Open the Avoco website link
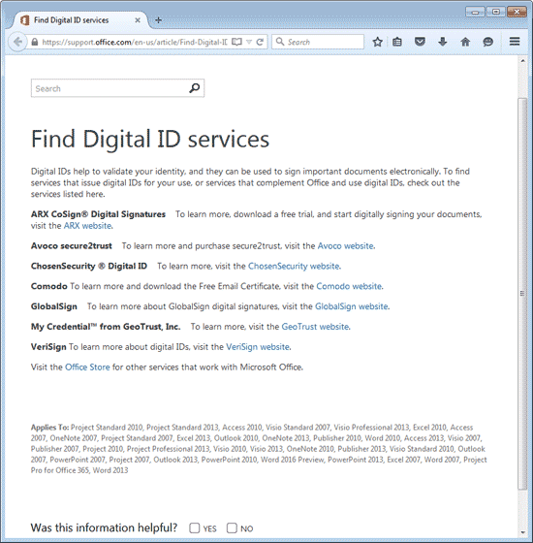Image resolution: width=533 pixels, height=543 pixels. coord(345,246)
